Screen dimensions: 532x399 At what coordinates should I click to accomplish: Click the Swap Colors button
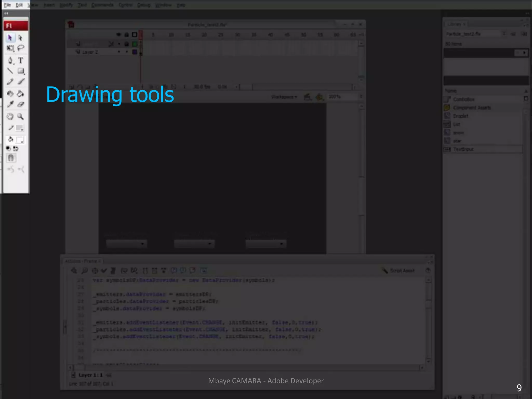(16, 149)
